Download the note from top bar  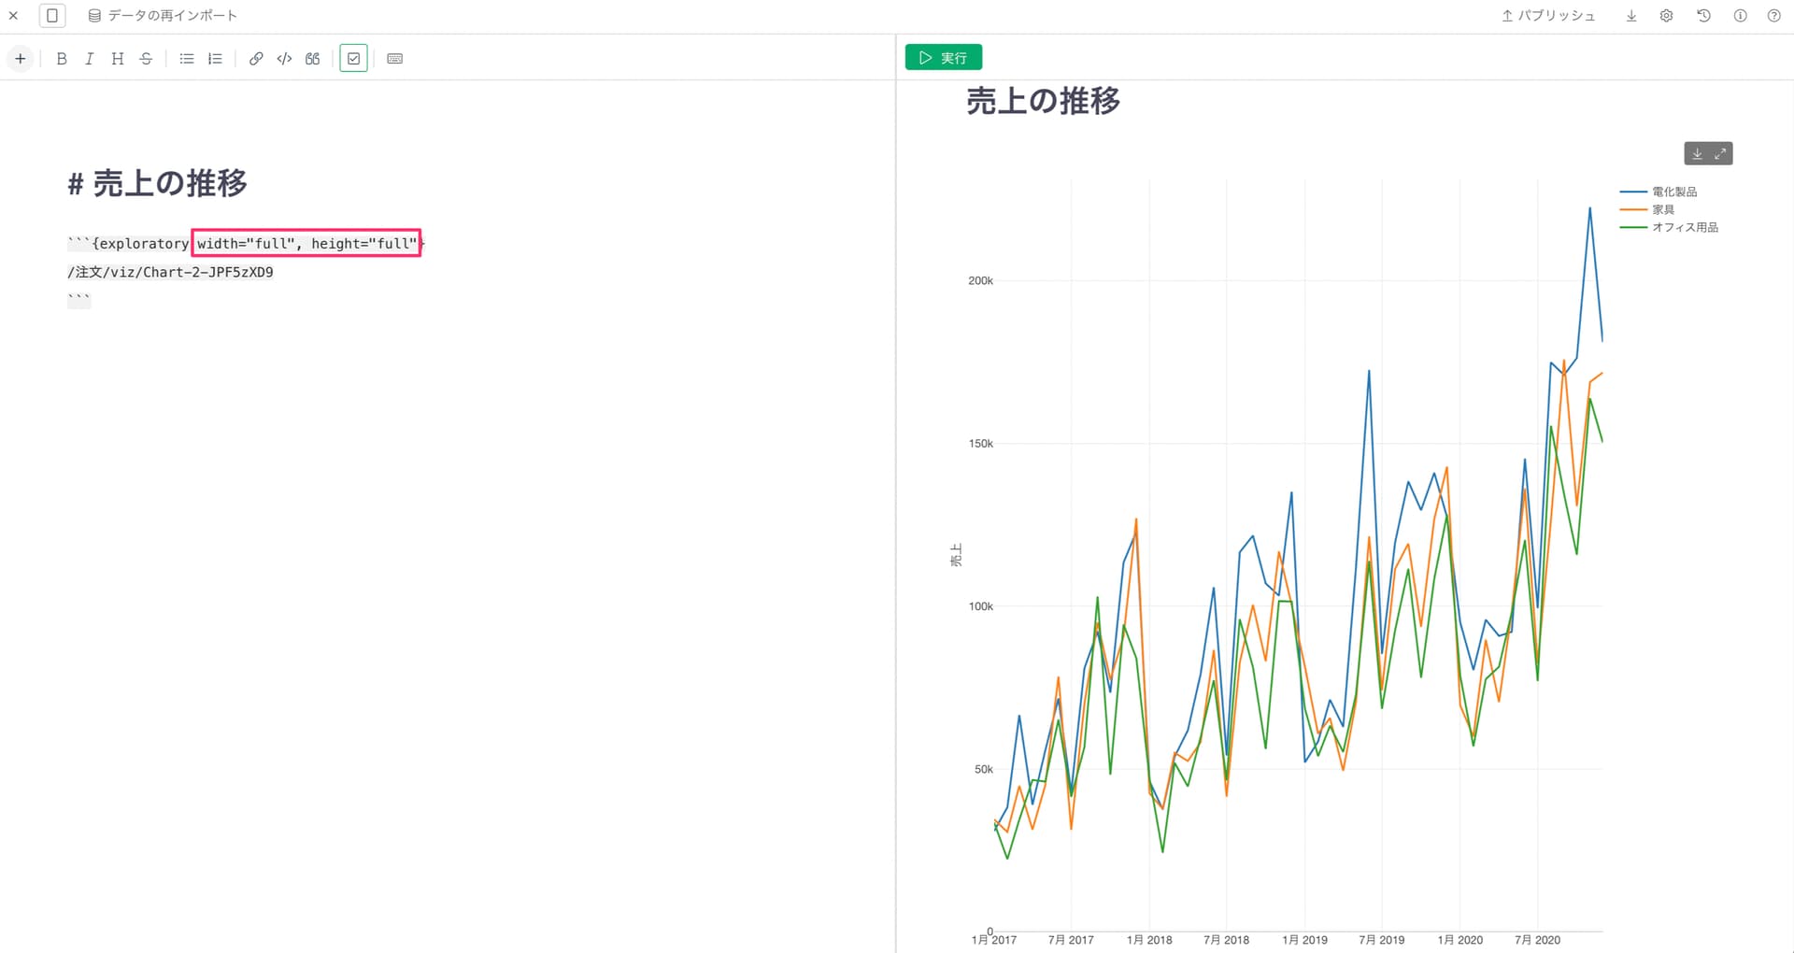click(1631, 16)
